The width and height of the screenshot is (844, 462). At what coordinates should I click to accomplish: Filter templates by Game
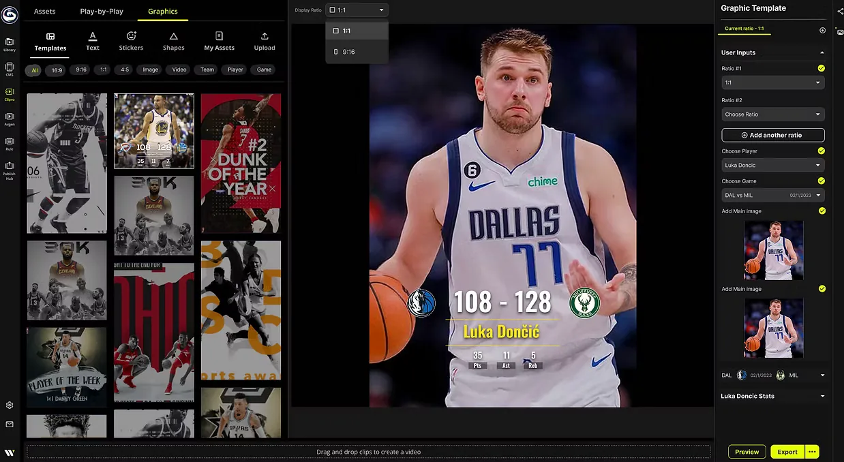coord(265,70)
